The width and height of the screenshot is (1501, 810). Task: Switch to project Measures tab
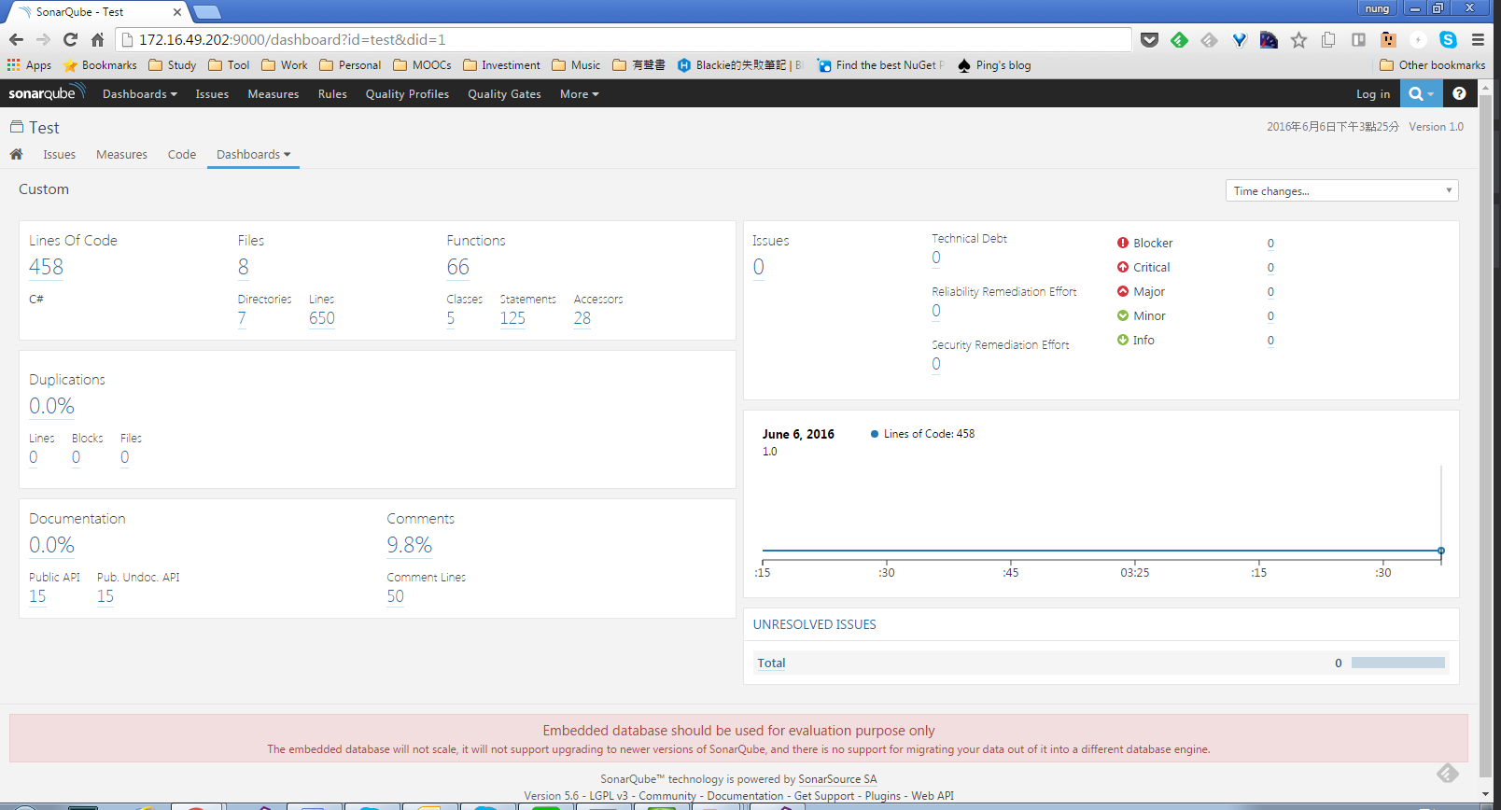(121, 155)
